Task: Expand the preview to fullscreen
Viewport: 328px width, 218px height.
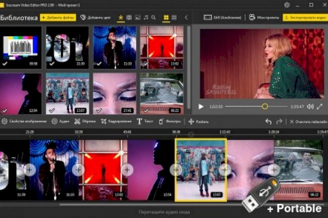Action: pyautogui.click(x=320, y=106)
